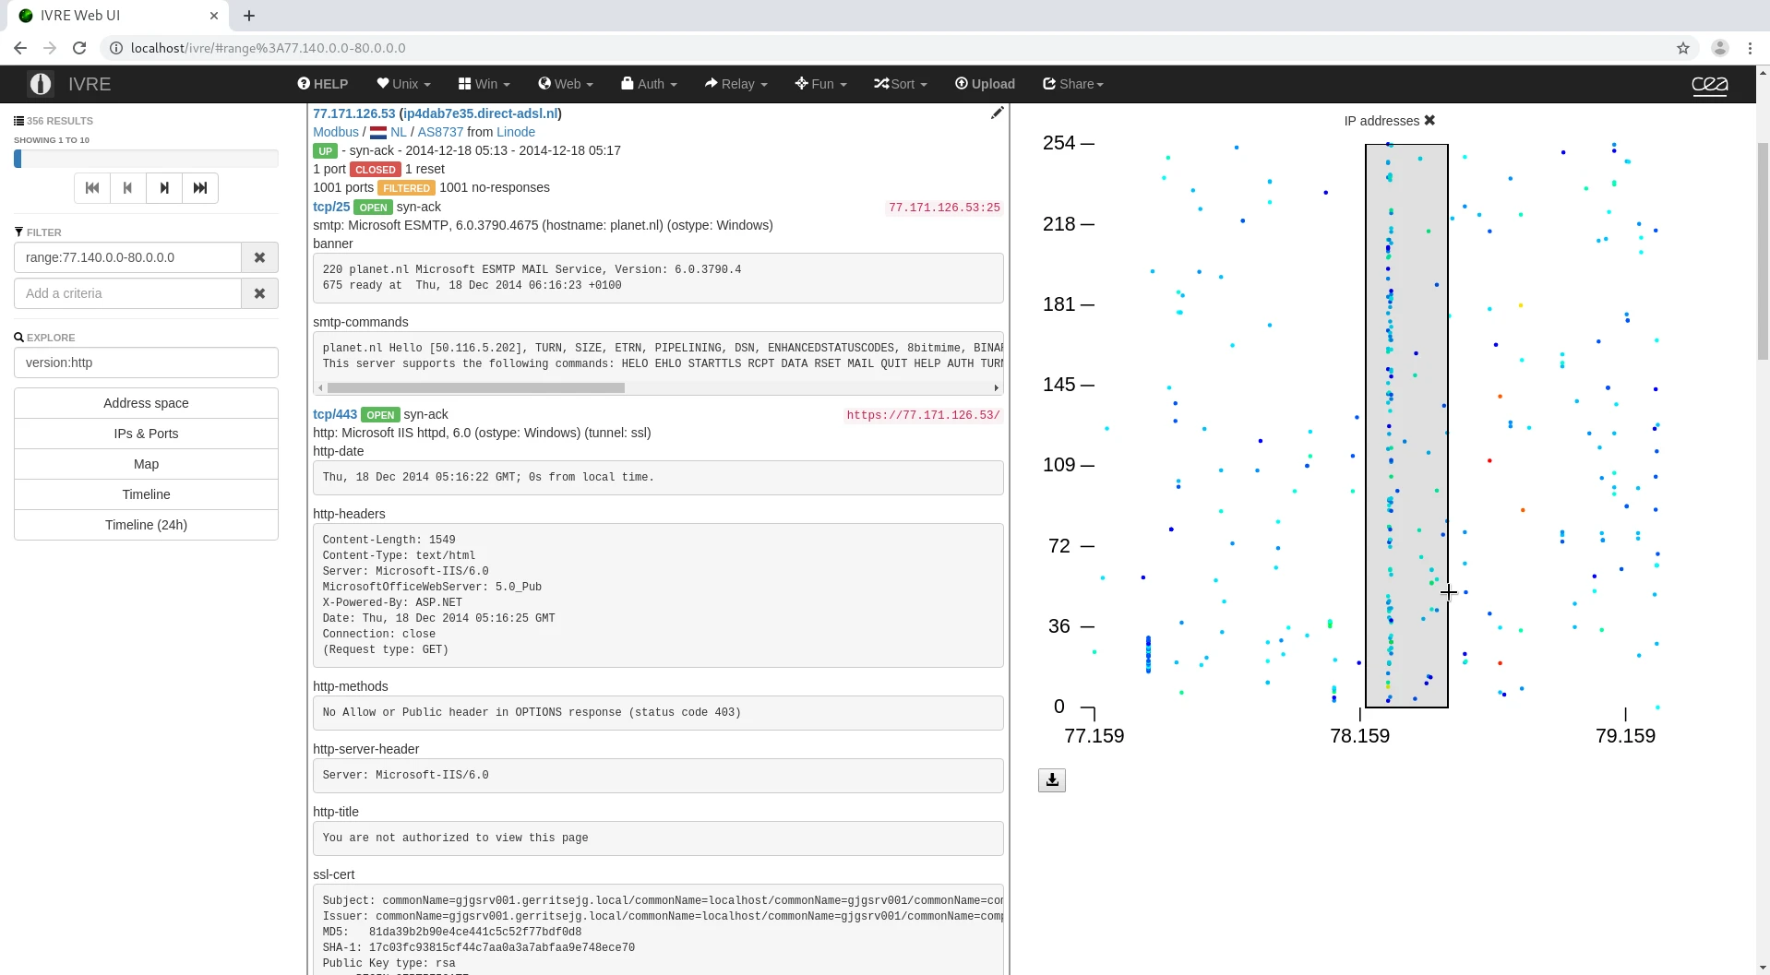1770x975 pixels.
Task: Go to previous results page
Action: [127, 188]
